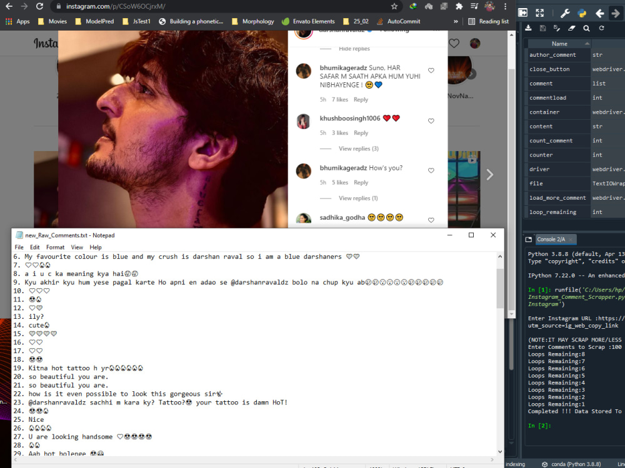Click conda (Python 3.8.8) status bar entry

[x=571, y=464]
